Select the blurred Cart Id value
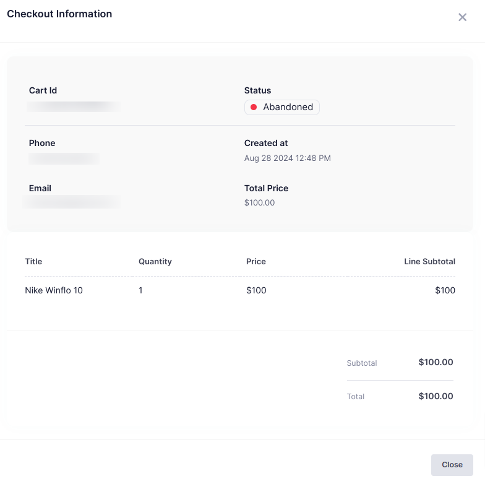This screenshot has height=484, width=485. [x=74, y=106]
